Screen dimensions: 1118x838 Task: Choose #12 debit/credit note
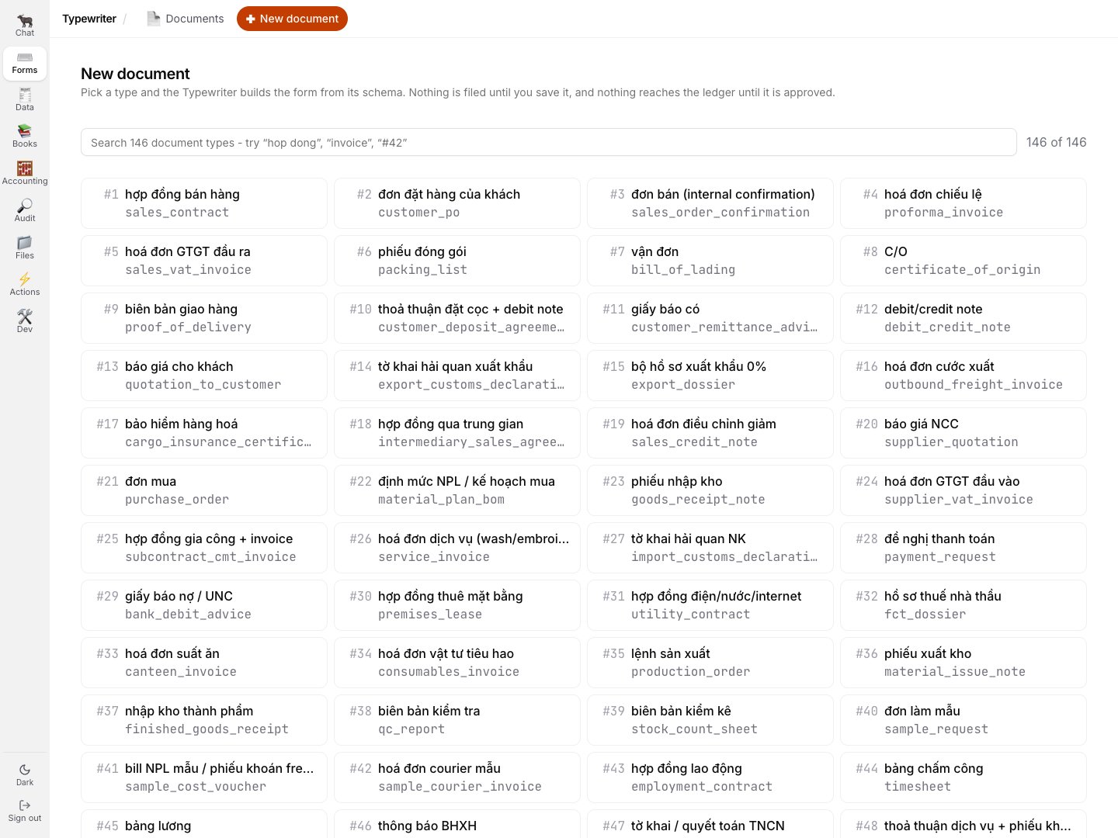coord(963,318)
